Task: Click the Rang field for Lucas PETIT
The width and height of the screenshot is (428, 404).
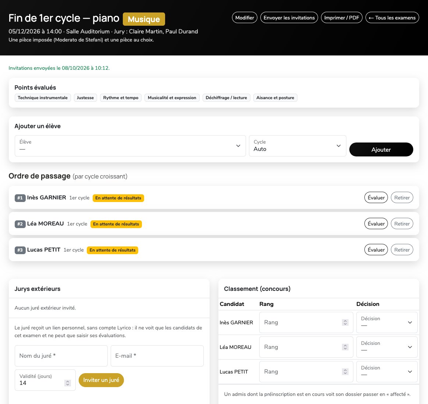Action: pyautogui.click(x=306, y=372)
